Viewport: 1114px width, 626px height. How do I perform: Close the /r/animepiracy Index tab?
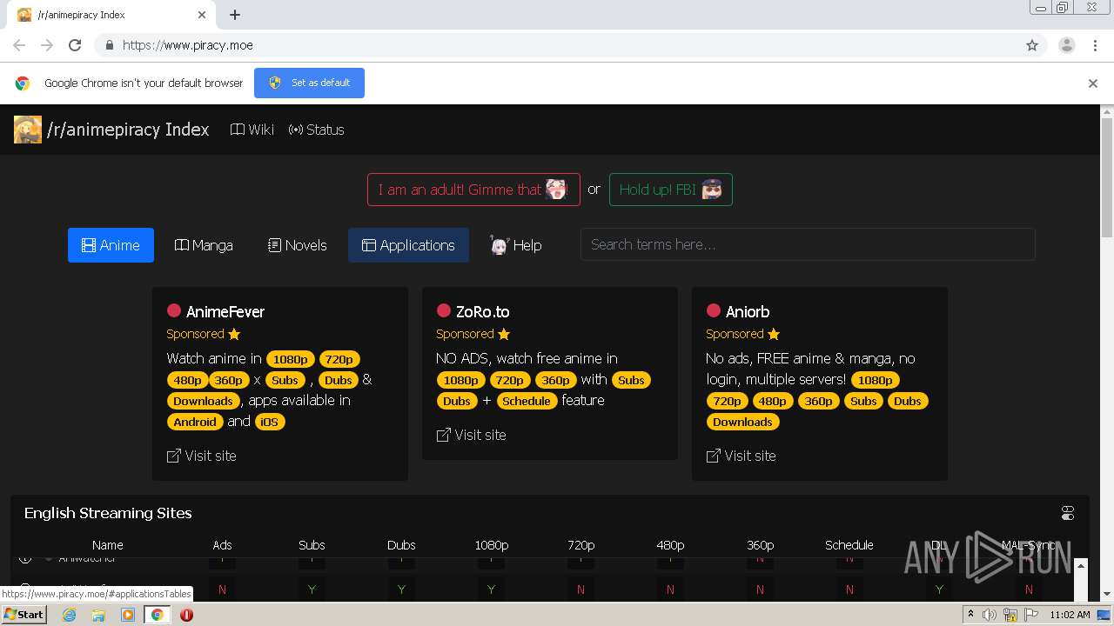pyautogui.click(x=202, y=15)
